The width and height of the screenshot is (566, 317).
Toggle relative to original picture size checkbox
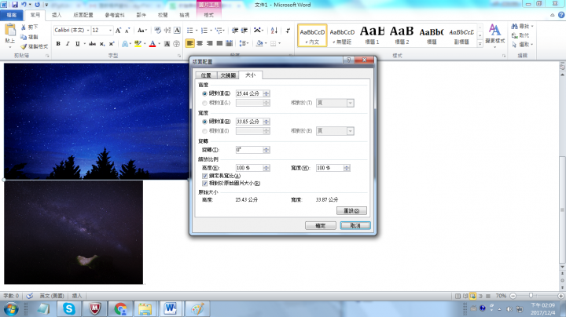pos(204,184)
